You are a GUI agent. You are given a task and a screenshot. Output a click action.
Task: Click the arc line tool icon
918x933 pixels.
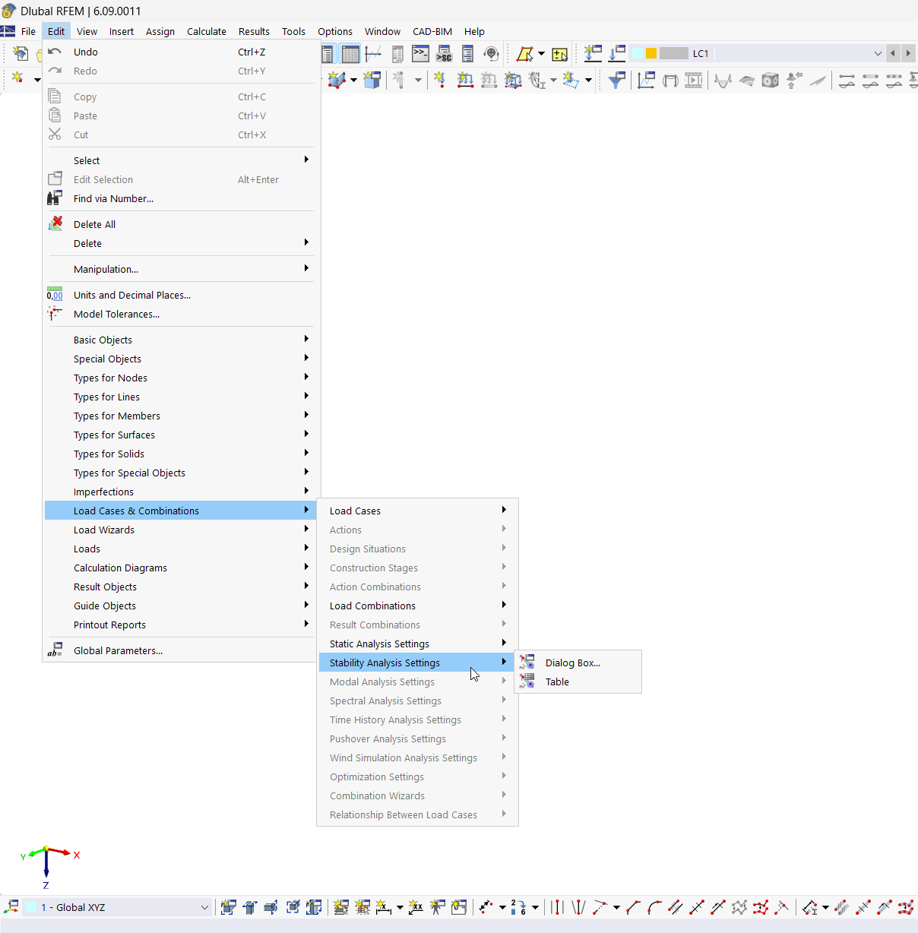[654, 907]
